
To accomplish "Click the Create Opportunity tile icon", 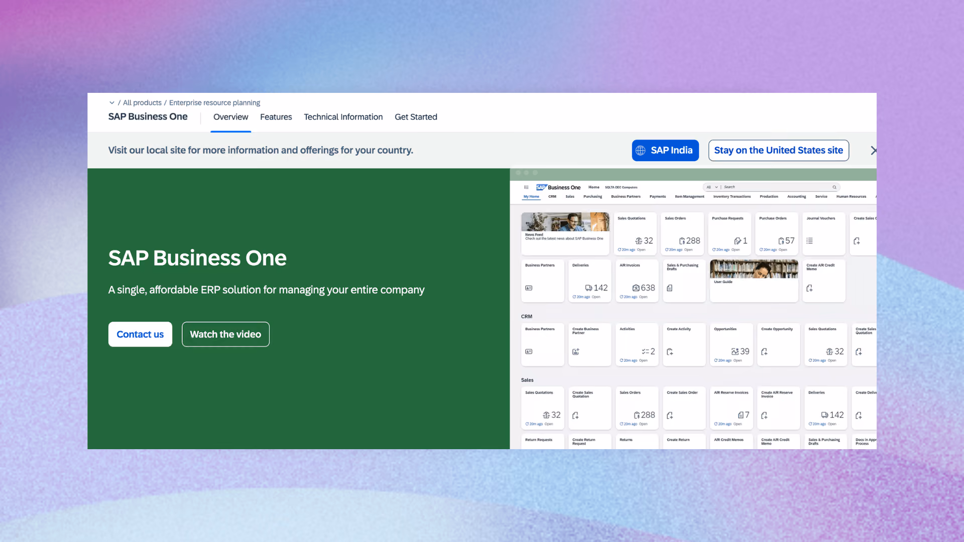I will point(764,352).
